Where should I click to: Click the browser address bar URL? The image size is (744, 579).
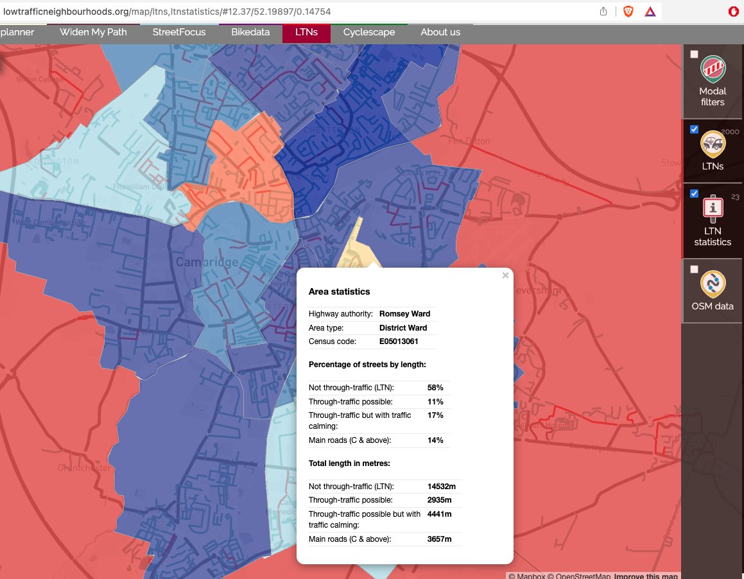(x=167, y=12)
